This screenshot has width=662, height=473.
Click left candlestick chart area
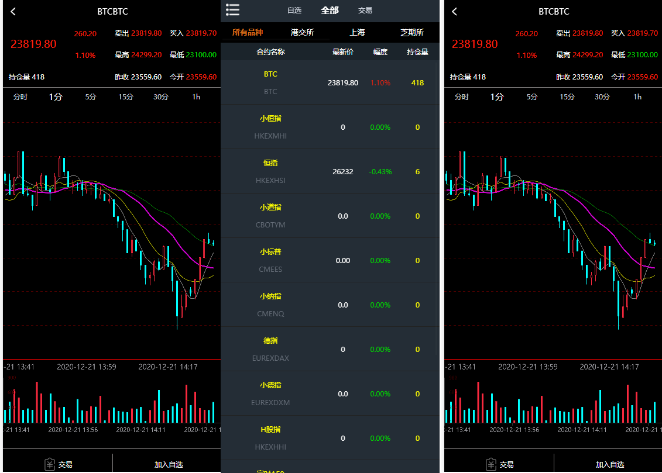point(111,232)
